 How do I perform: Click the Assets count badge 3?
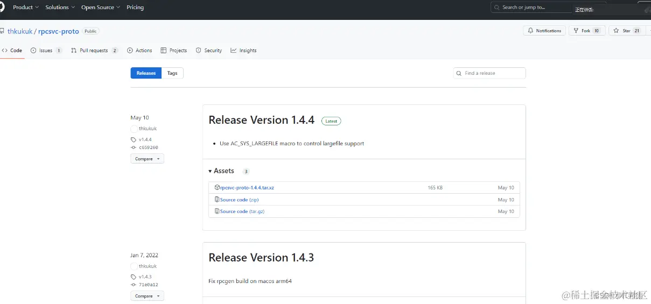pos(246,172)
